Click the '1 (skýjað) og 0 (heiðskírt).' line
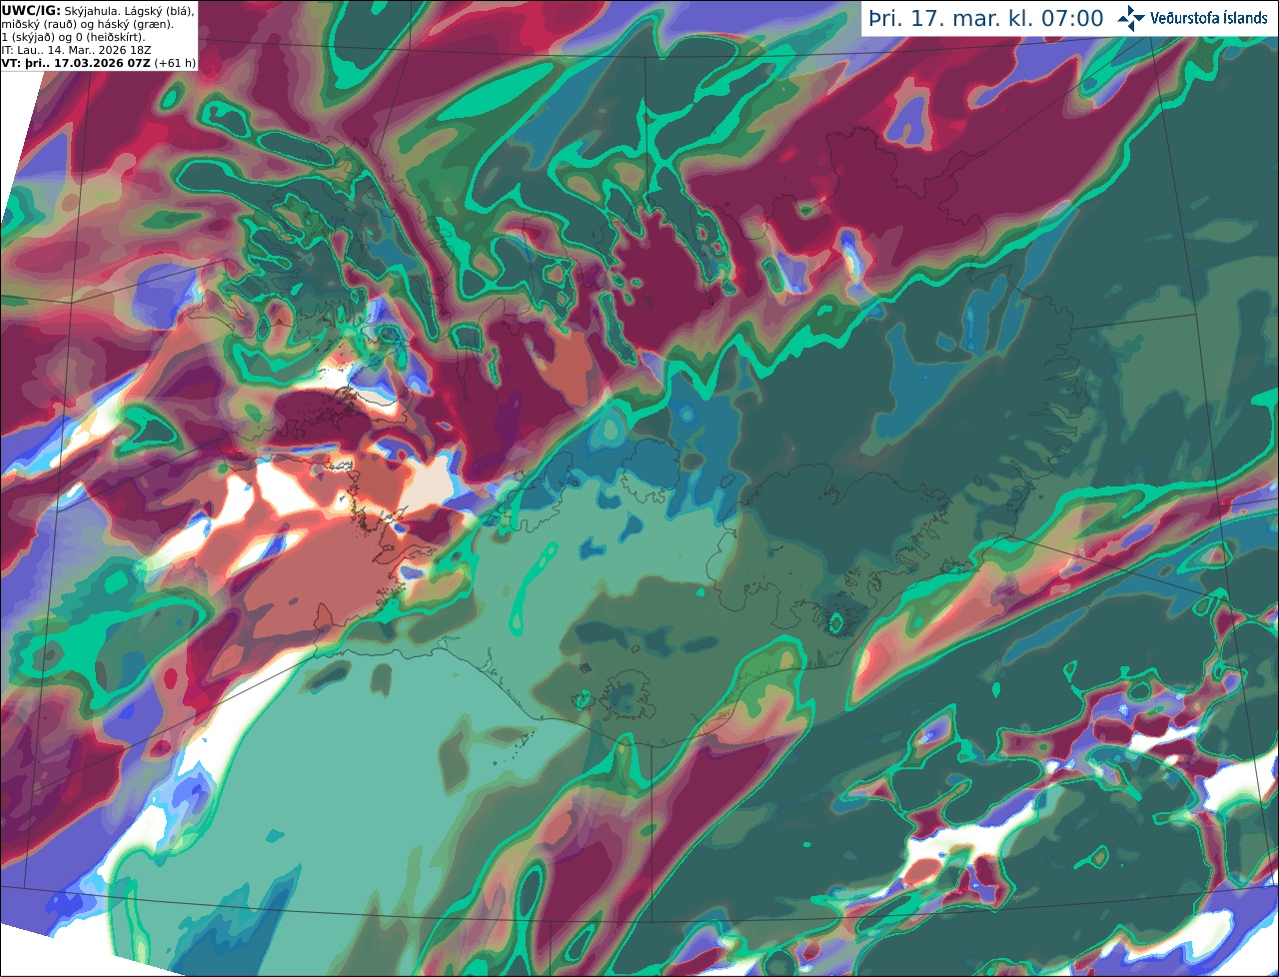This screenshot has height=977, width=1279. 73,37
